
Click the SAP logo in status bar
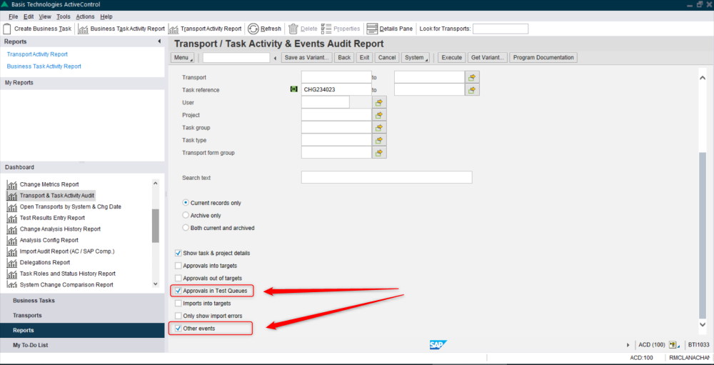coord(438,345)
